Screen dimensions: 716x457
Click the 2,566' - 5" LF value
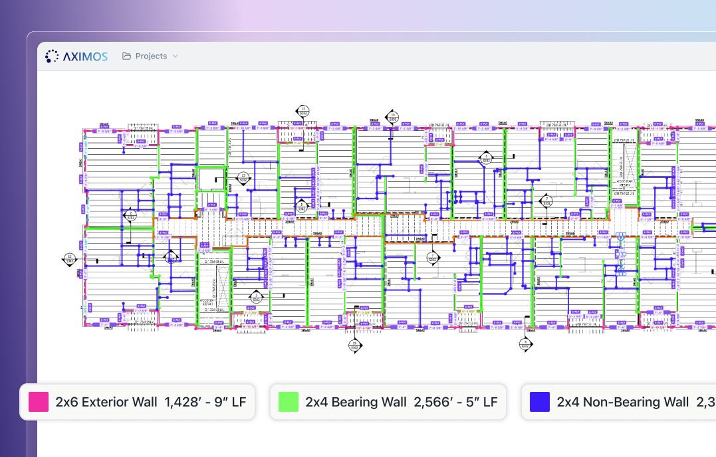455,402
